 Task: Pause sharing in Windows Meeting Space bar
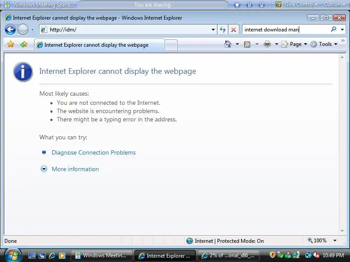coord(249,5)
